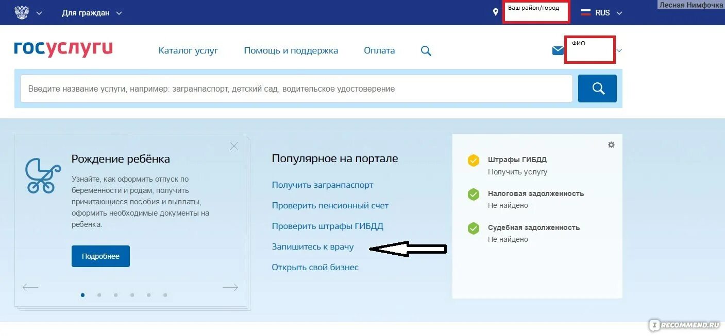Open 'Проверить пенсионный счет' link
The height and width of the screenshot is (336, 725).
pos(330,205)
